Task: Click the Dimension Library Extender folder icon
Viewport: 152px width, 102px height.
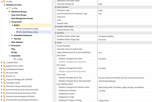Action: (4, 86)
